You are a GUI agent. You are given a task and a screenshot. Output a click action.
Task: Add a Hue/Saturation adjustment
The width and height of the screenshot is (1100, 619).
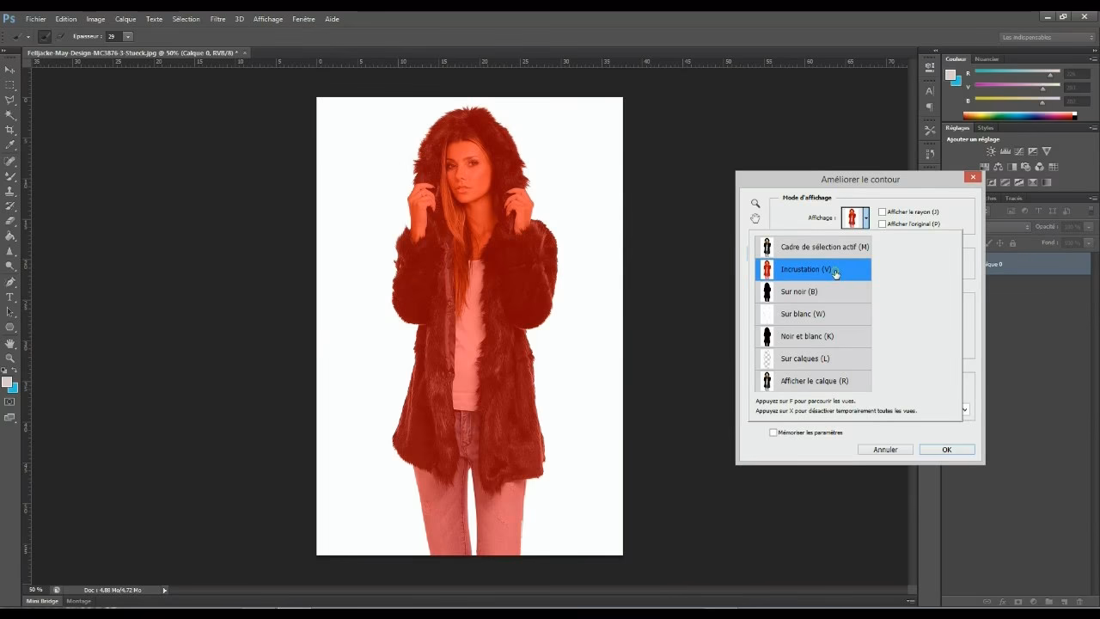(985, 167)
